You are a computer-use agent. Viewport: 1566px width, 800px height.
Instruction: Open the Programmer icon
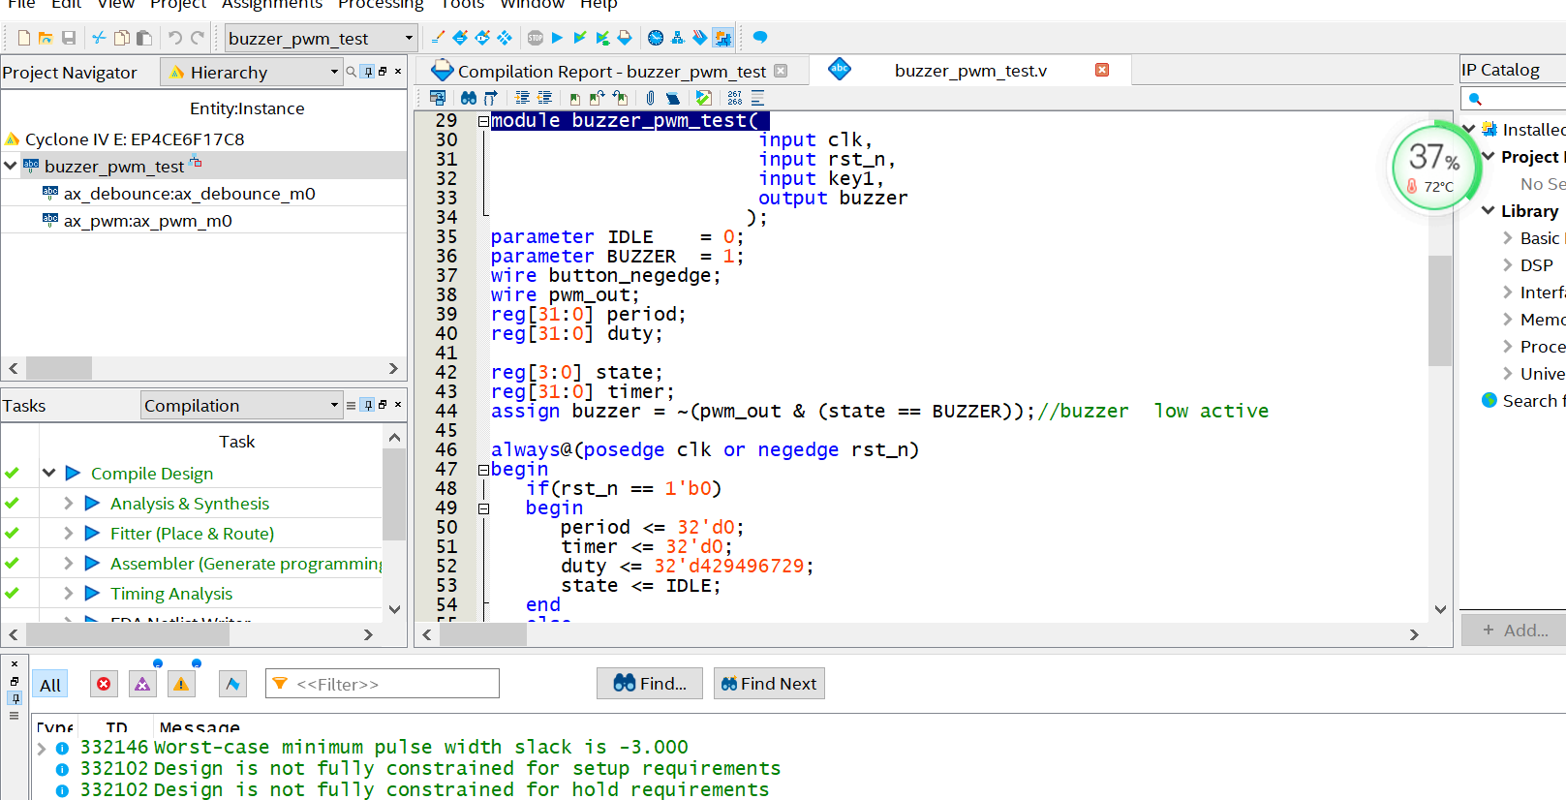pyautogui.click(x=699, y=38)
